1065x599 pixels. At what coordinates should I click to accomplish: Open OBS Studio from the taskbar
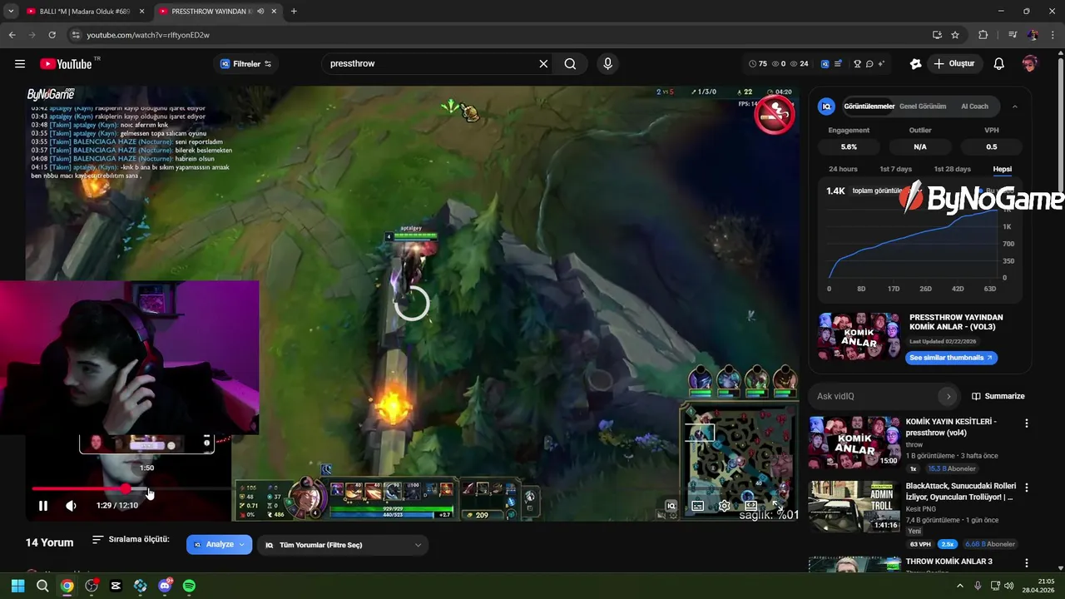(x=92, y=586)
